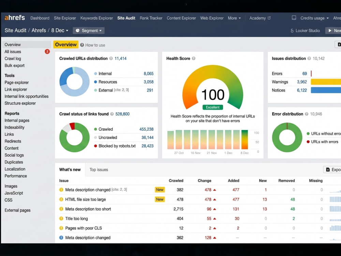341x256 pixels.
Task: Open Structure explorer
Action: click(20, 103)
